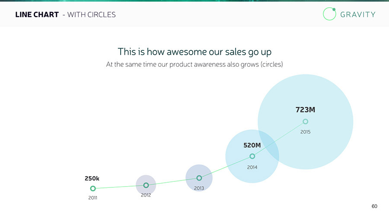Click the 520M value label
The width and height of the screenshot is (389, 218).
[x=252, y=146]
